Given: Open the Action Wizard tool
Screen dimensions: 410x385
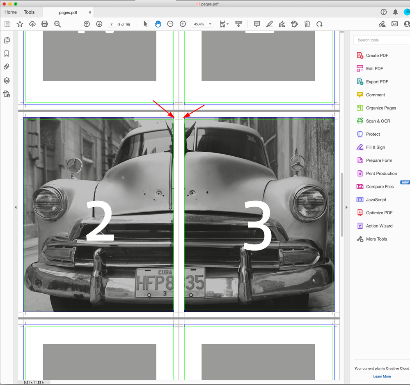Looking at the screenshot, I should [375, 226].
